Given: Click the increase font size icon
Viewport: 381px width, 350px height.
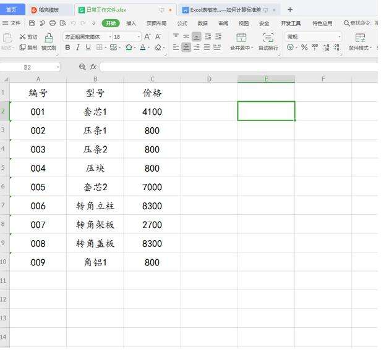Looking at the screenshot, I should tap(147, 37).
